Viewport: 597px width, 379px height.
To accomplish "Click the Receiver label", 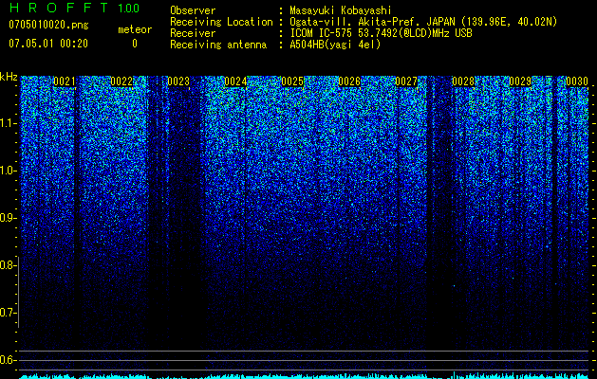I will point(193,33).
